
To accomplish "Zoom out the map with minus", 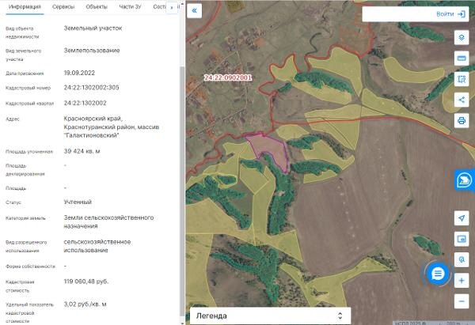I will click(x=462, y=301).
